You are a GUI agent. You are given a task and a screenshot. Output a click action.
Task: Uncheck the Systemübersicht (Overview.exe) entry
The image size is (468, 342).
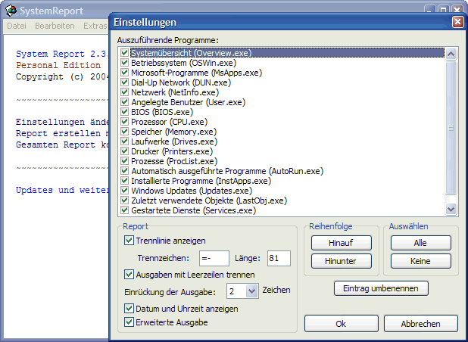(124, 54)
